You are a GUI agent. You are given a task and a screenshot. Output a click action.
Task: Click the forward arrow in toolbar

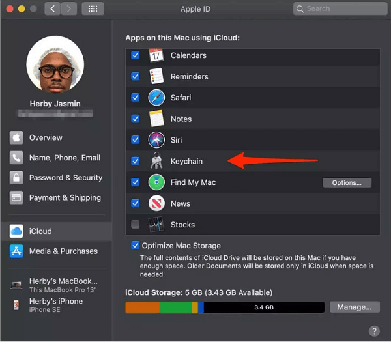pyautogui.click(x=69, y=9)
